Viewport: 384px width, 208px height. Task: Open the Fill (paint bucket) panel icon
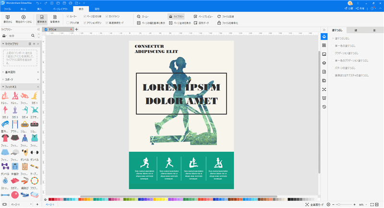coord(324,36)
